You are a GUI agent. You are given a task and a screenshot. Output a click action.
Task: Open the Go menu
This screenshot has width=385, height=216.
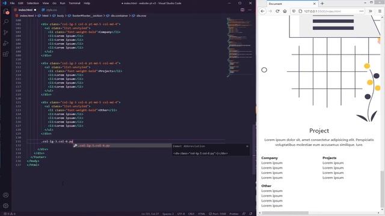coord(54,3)
